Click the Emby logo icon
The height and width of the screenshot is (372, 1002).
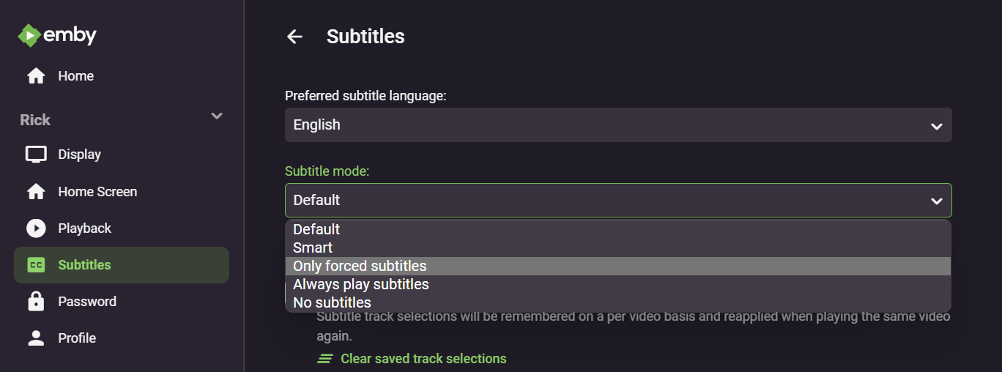pyautogui.click(x=29, y=35)
